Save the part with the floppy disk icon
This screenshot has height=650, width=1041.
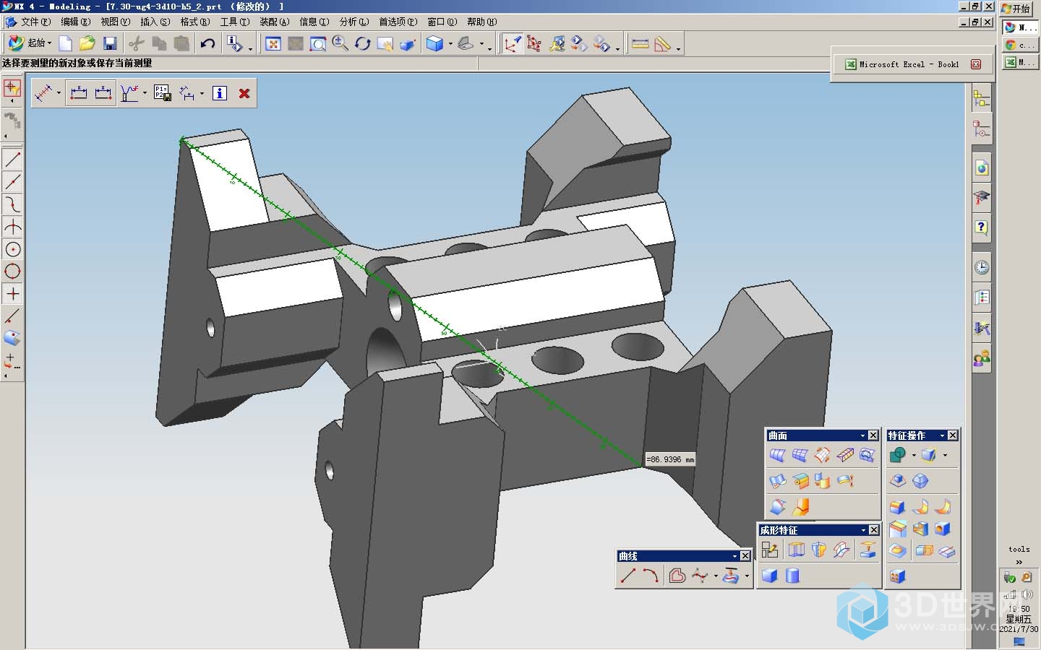pos(110,43)
